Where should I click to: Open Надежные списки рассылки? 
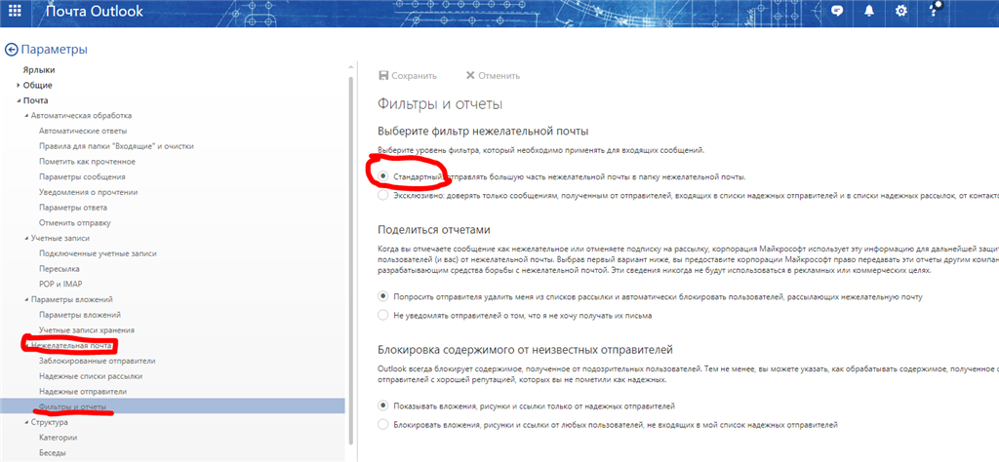[x=91, y=376]
